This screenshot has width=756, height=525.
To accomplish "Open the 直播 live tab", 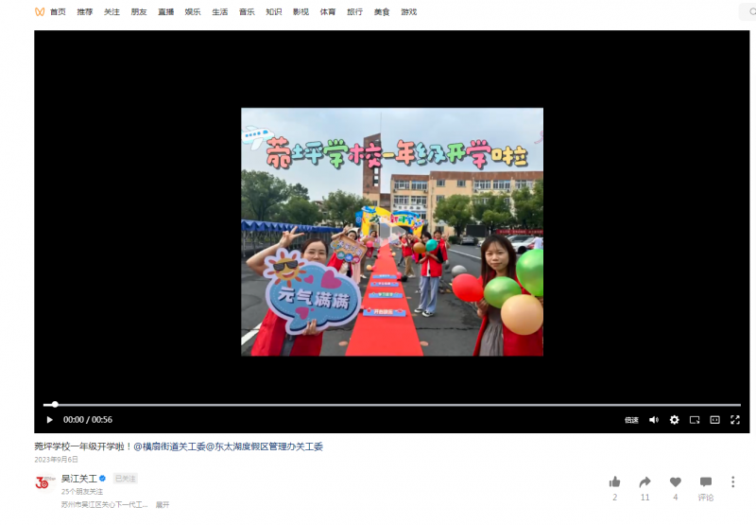I will [x=166, y=11].
